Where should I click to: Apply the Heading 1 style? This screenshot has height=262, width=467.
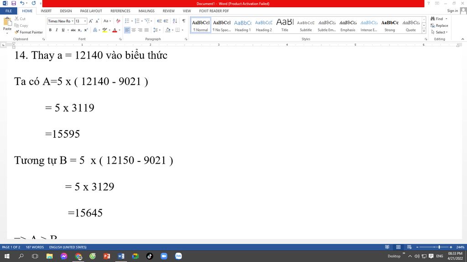tap(243, 25)
